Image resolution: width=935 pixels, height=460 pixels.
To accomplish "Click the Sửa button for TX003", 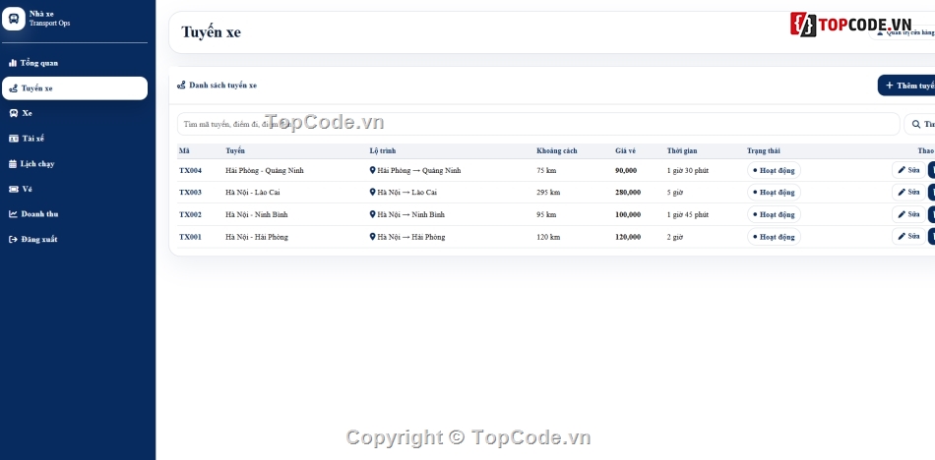I will (x=908, y=192).
